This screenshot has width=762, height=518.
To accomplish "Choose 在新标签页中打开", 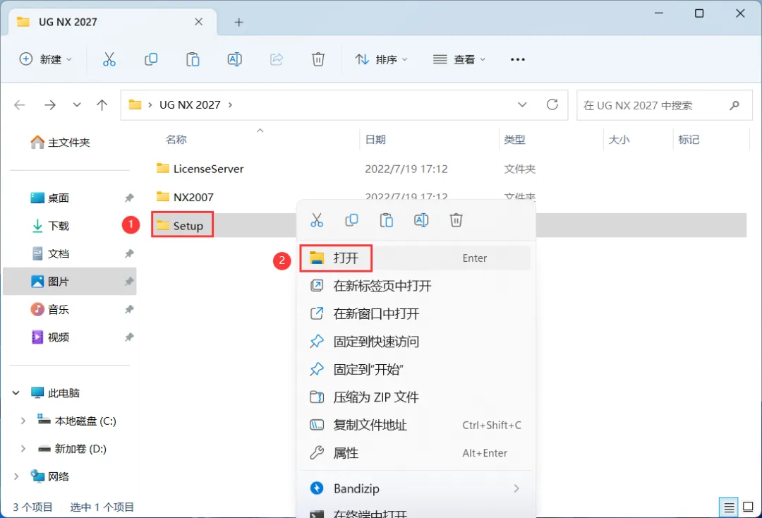I will point(415,286).
